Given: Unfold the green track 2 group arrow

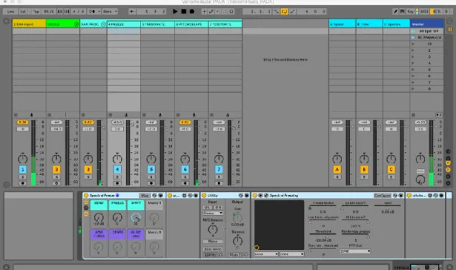Looking at the screenshot, I should (76, 24).
